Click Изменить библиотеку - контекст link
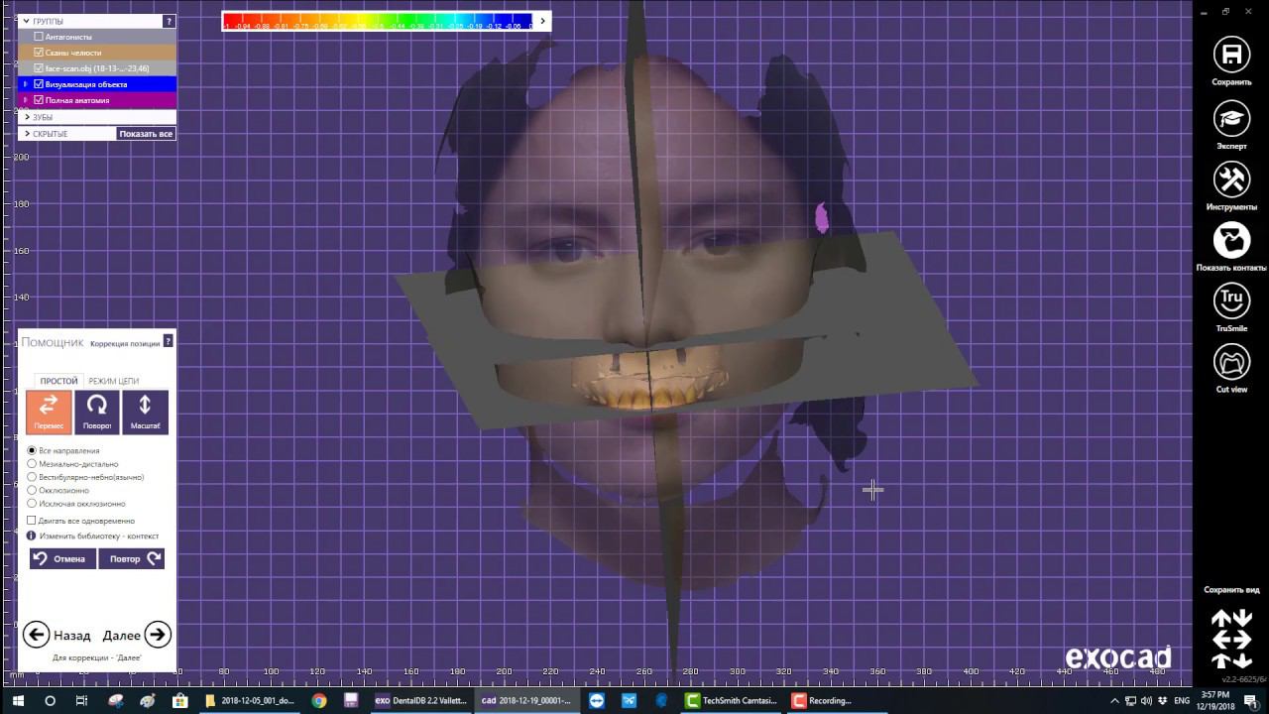 [99, 535]
